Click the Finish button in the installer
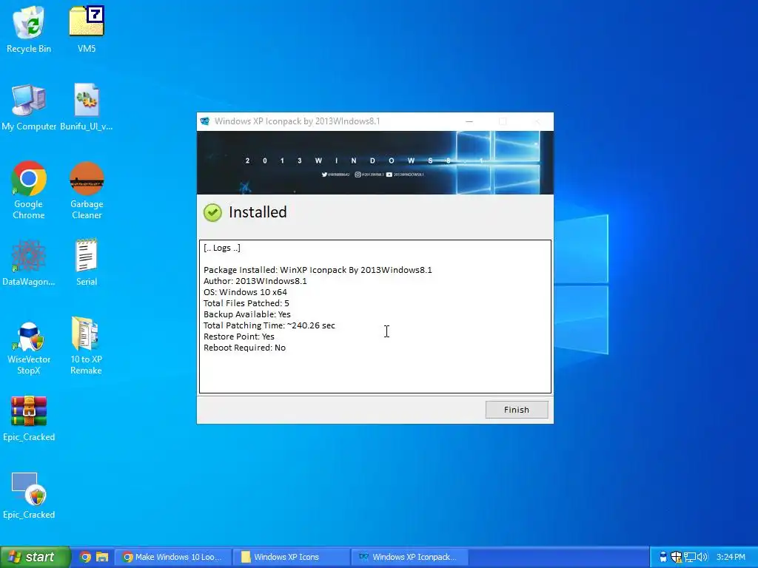This screenshot has width=758, height=568. pyautogui.click(x=516, y=410)
